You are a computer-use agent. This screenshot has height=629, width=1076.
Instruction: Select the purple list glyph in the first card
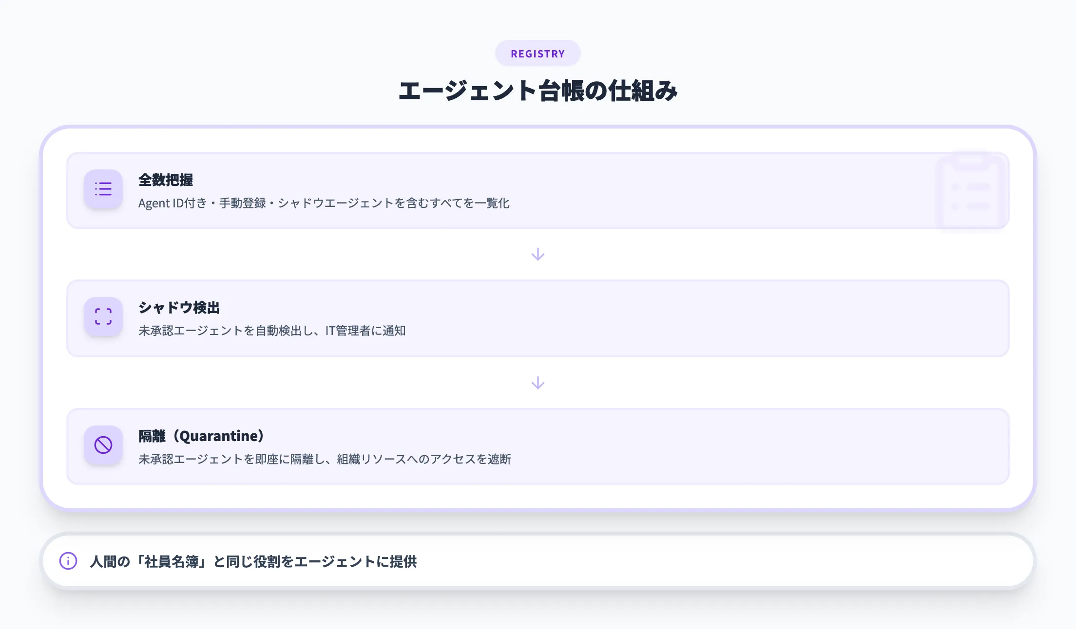[103, 189]
